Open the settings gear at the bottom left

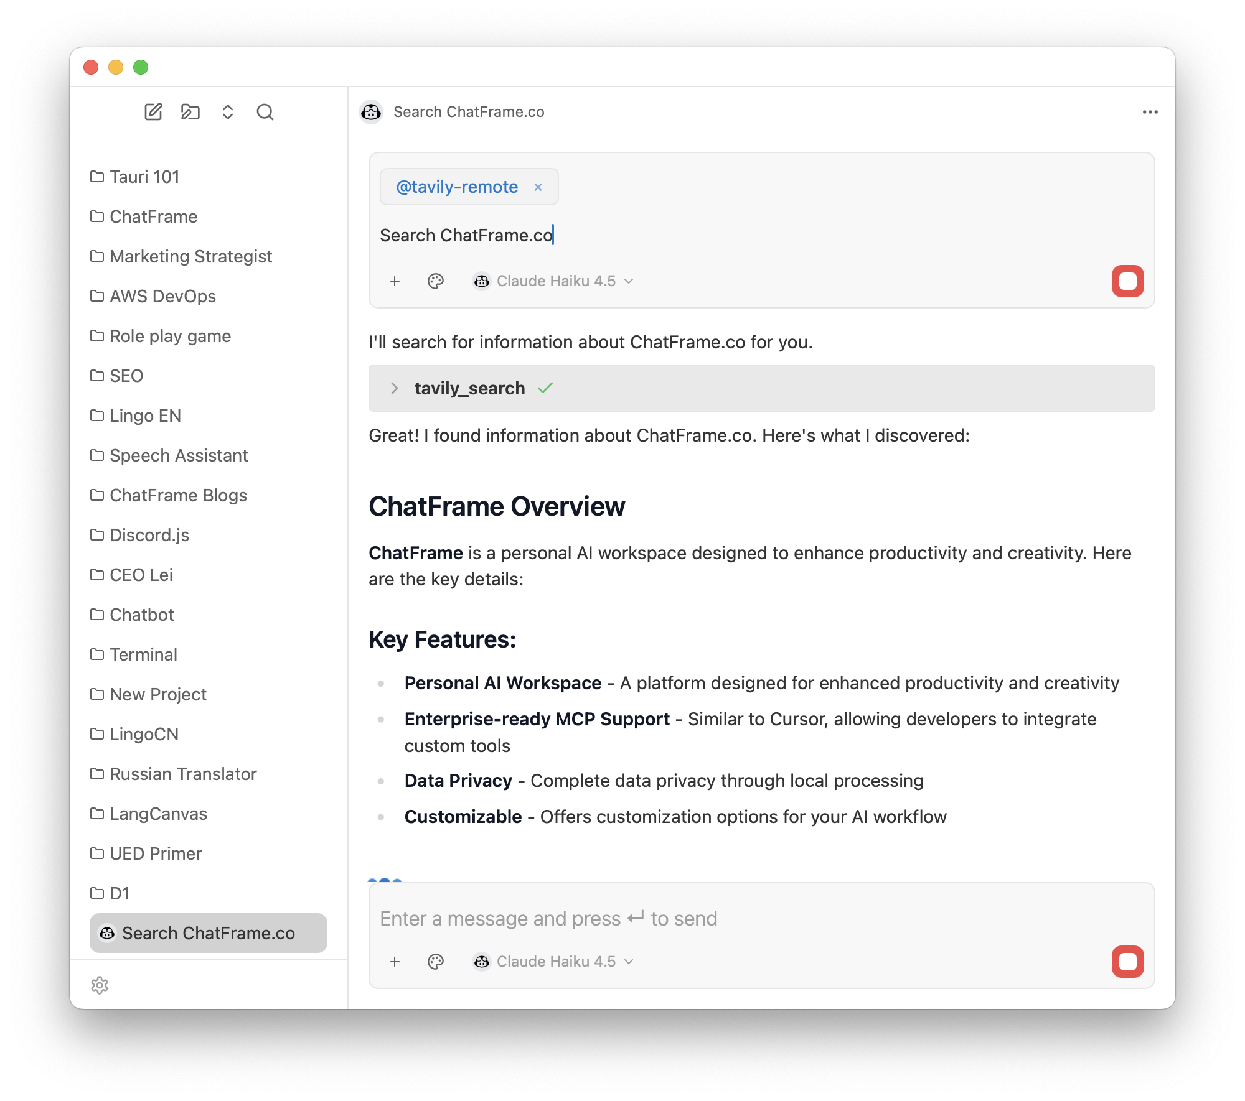[x=100, y=985]
